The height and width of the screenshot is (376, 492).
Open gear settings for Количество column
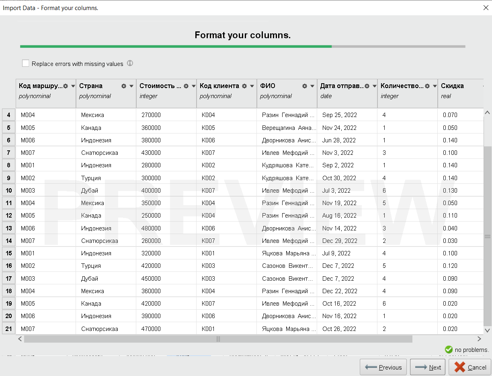[x=427, y=86]
